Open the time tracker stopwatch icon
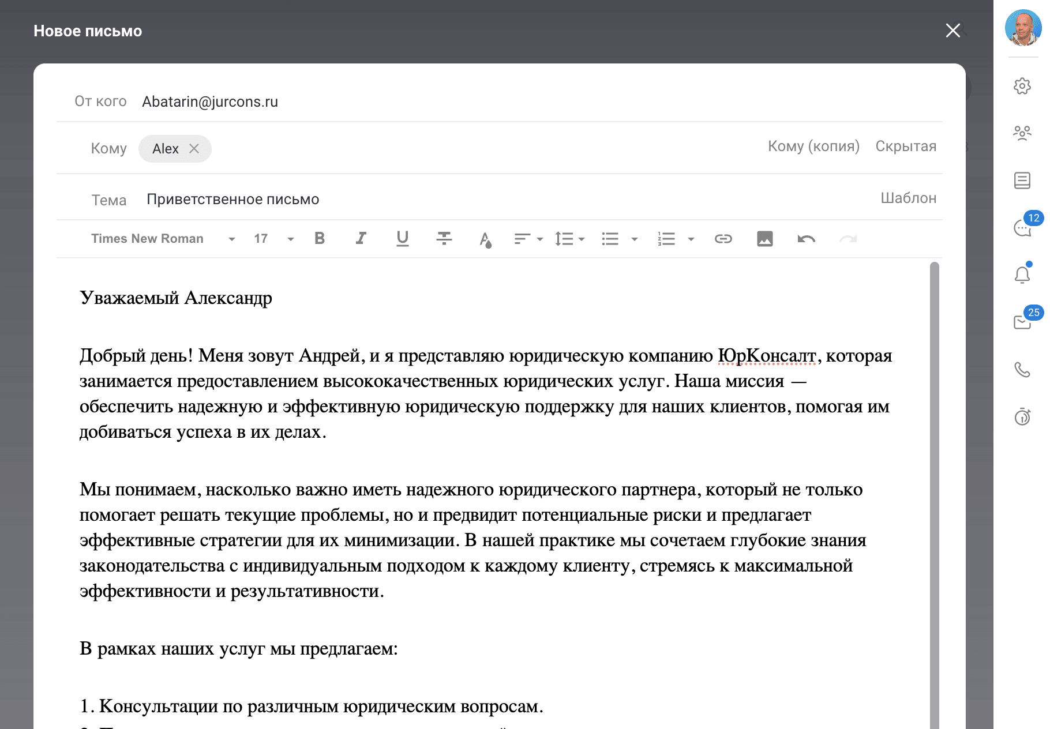1050x729 pixels. click(1022, 416)
